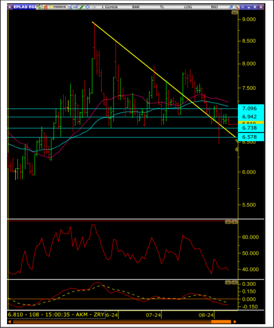Click the left scroll arrow on the bottom scrollbar

click(10, 322)
